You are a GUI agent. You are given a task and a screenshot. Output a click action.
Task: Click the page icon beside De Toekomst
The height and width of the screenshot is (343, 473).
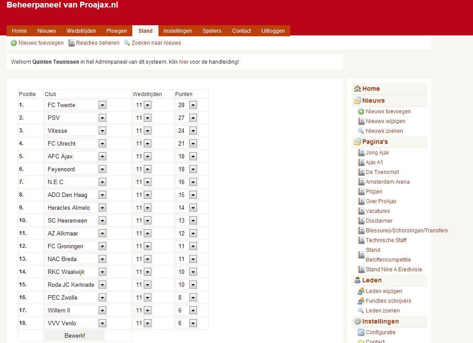pos(361,172)
